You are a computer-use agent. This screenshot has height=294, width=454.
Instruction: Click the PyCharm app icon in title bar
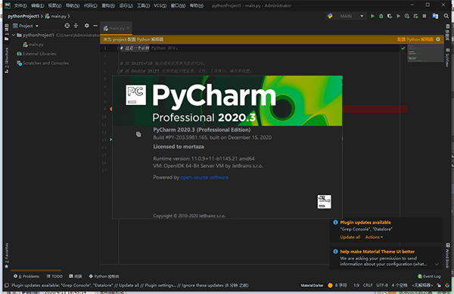[8, 5]
